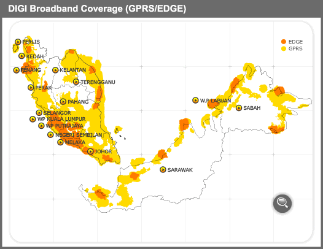
Task: Click the arrow icon beside TERENGGANU
Action: pyautogui.click(x=76, y=82)
